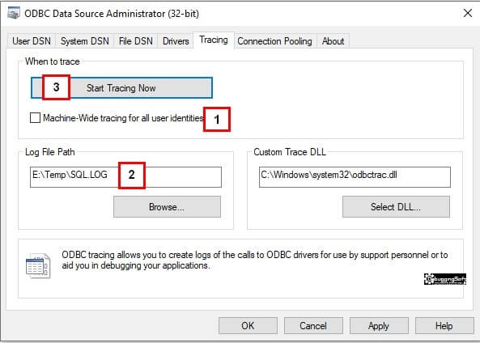Show the About tab
The height and width of the screenshot is (343, 480).
[333, 41]
